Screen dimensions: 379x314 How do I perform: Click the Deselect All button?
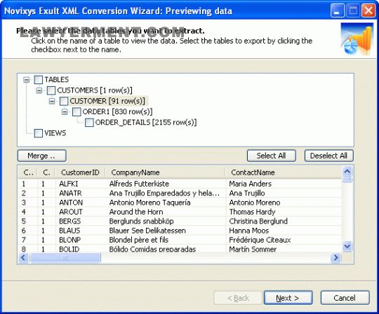coord(328,156)
